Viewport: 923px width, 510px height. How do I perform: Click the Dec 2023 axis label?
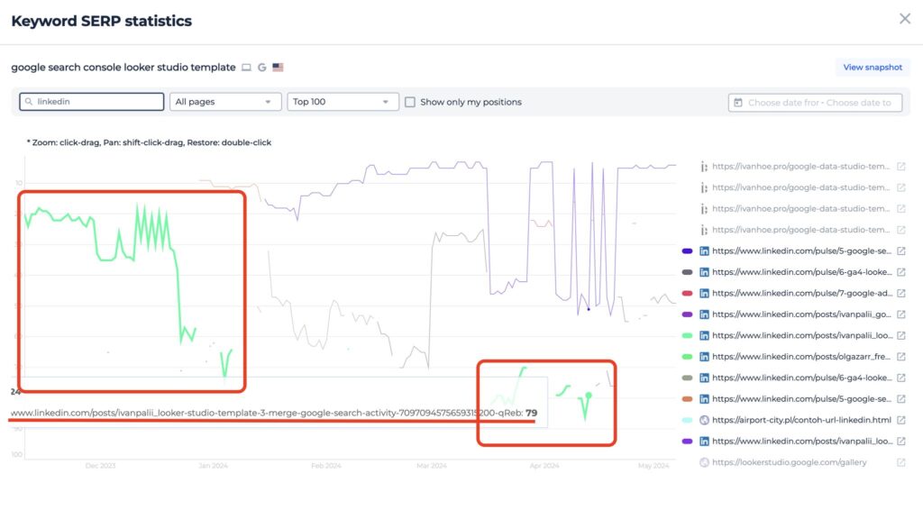100,466
